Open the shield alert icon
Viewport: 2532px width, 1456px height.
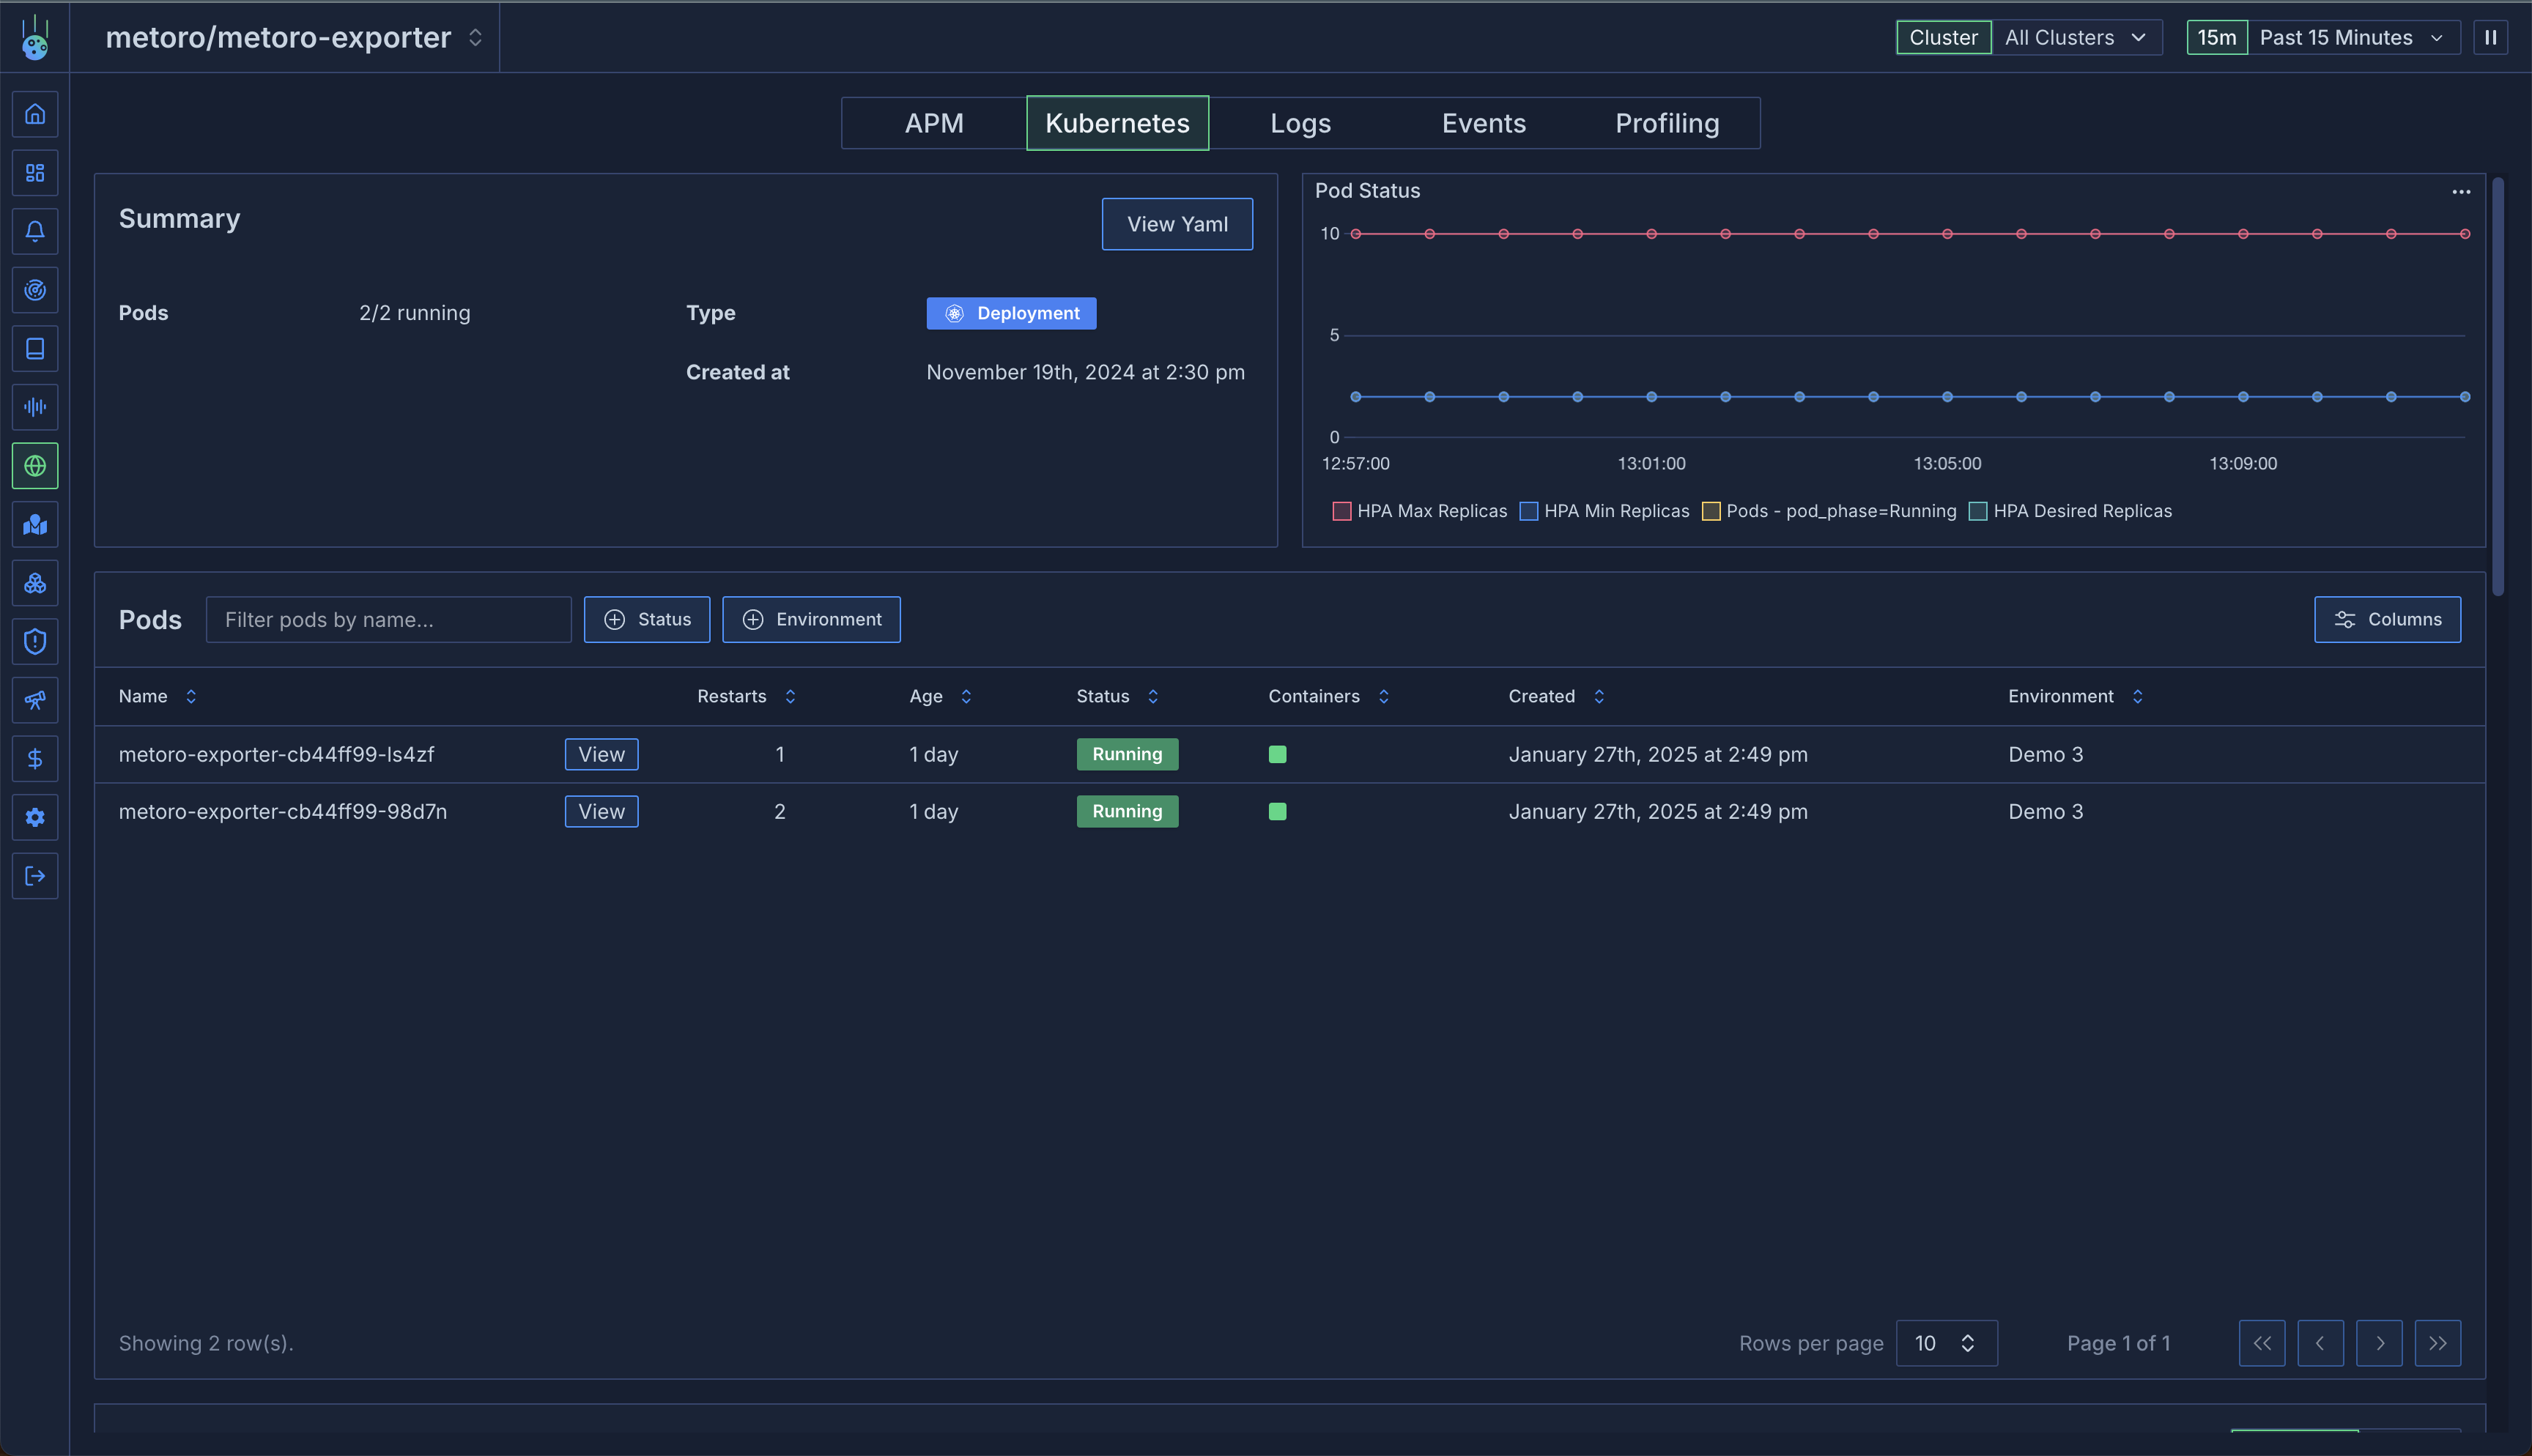pos(35,641)
